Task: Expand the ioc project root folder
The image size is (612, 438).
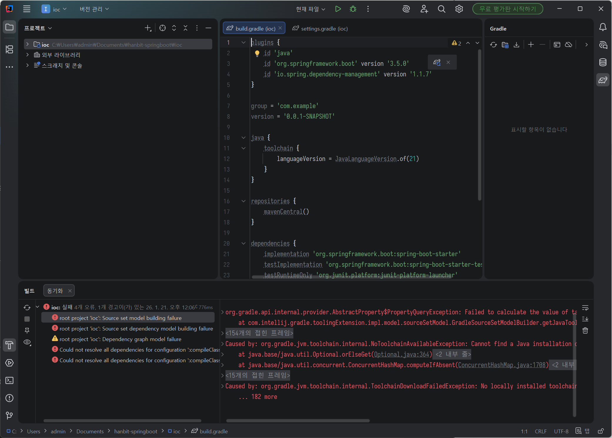Action: pyautogui.click(x=27, y=44)
